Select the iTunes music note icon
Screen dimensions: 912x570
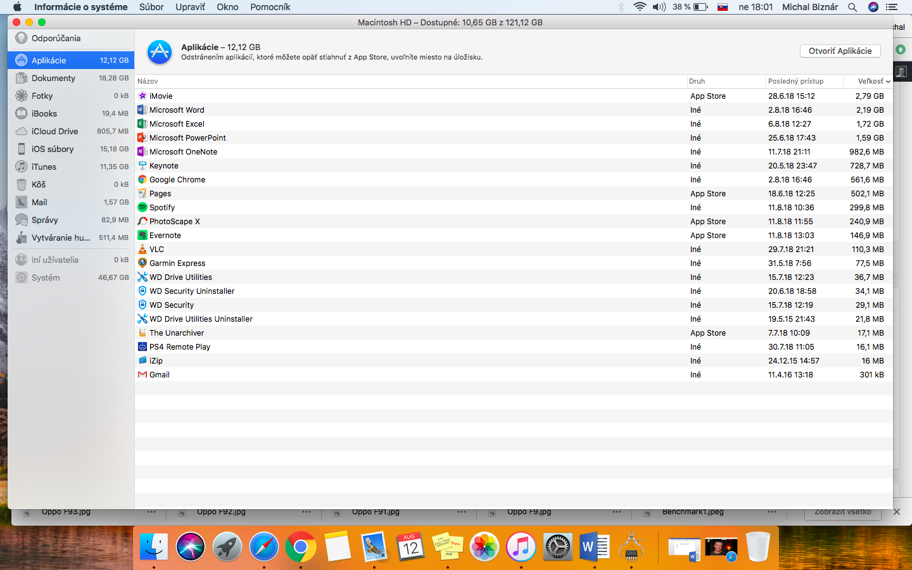coord(22,167)
